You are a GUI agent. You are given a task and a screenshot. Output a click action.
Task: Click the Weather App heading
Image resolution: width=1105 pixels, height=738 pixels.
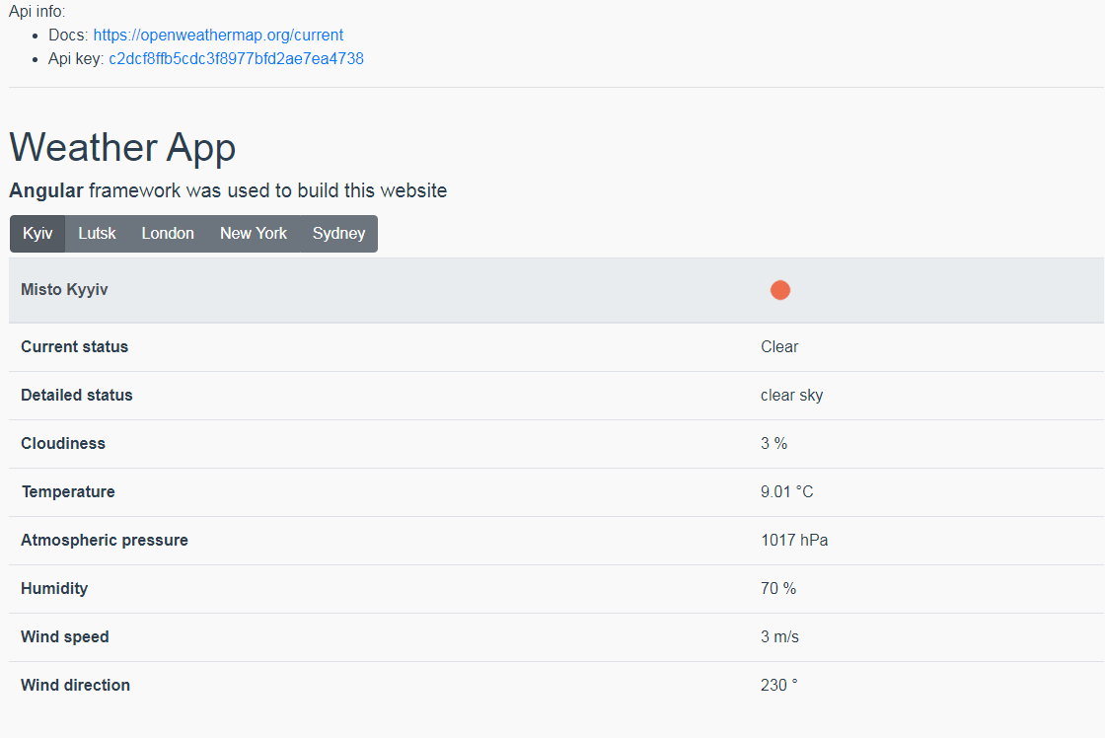(122, 147)
